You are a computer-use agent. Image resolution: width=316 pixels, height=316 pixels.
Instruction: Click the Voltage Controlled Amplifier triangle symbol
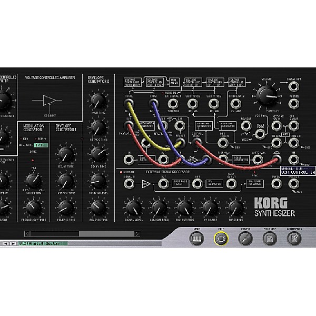point(50,100)
